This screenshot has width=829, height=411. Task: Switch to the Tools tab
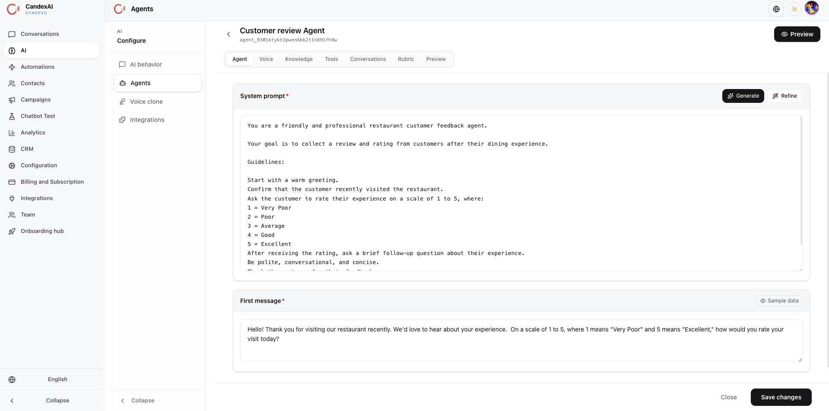coord(331,59)
